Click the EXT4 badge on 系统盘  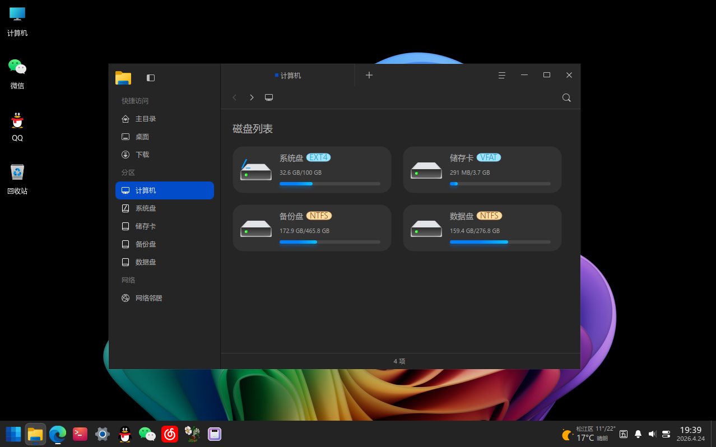[318, 157]
